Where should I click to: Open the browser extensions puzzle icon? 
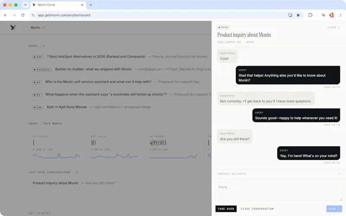310,15
